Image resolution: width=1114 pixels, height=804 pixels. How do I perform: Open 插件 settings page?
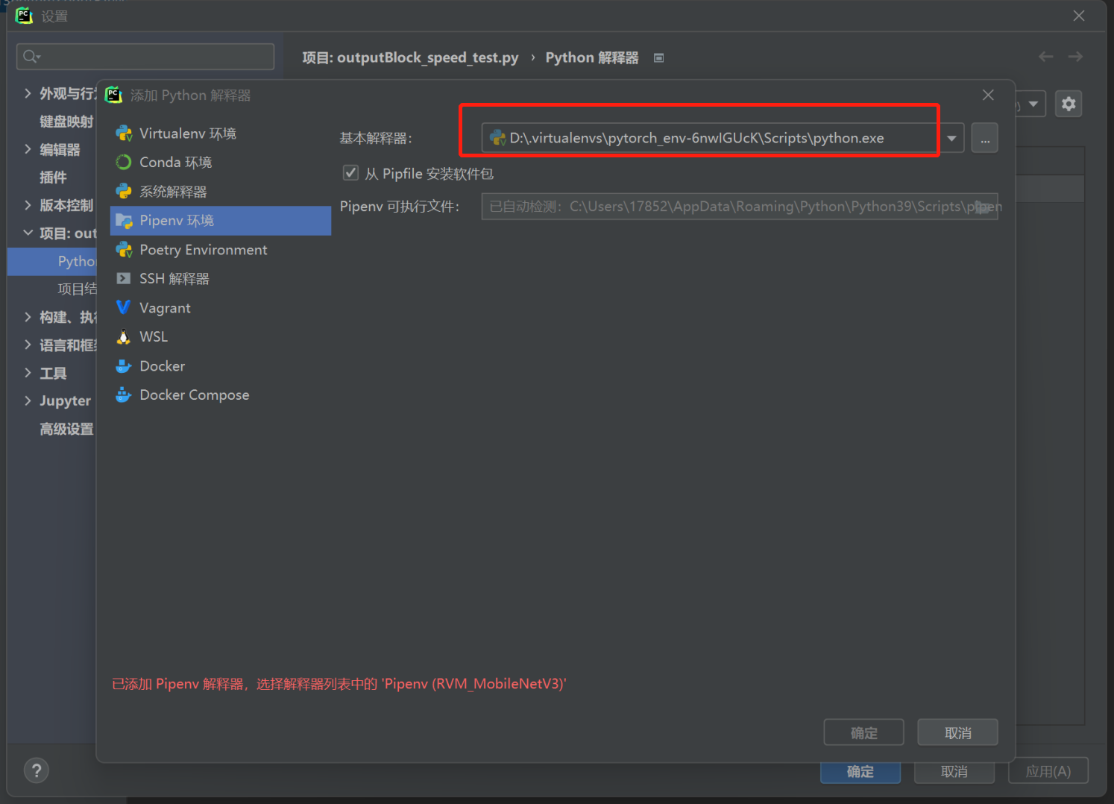click(x=53, y=178)
